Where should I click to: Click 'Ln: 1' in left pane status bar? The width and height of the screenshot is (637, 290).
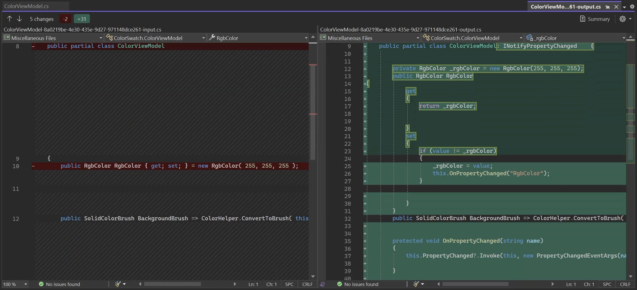[253, 284]
